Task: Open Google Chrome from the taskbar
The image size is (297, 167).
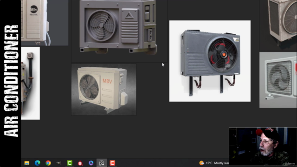Action: [x=48, y=163]
